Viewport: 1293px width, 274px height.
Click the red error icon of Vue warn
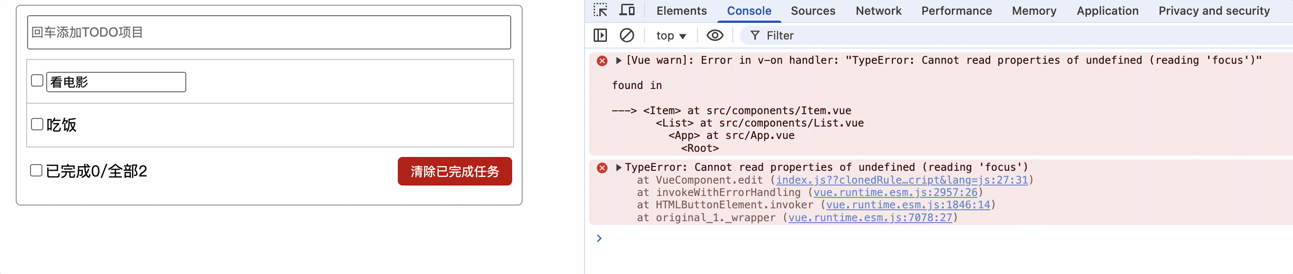tap(602, 61)
